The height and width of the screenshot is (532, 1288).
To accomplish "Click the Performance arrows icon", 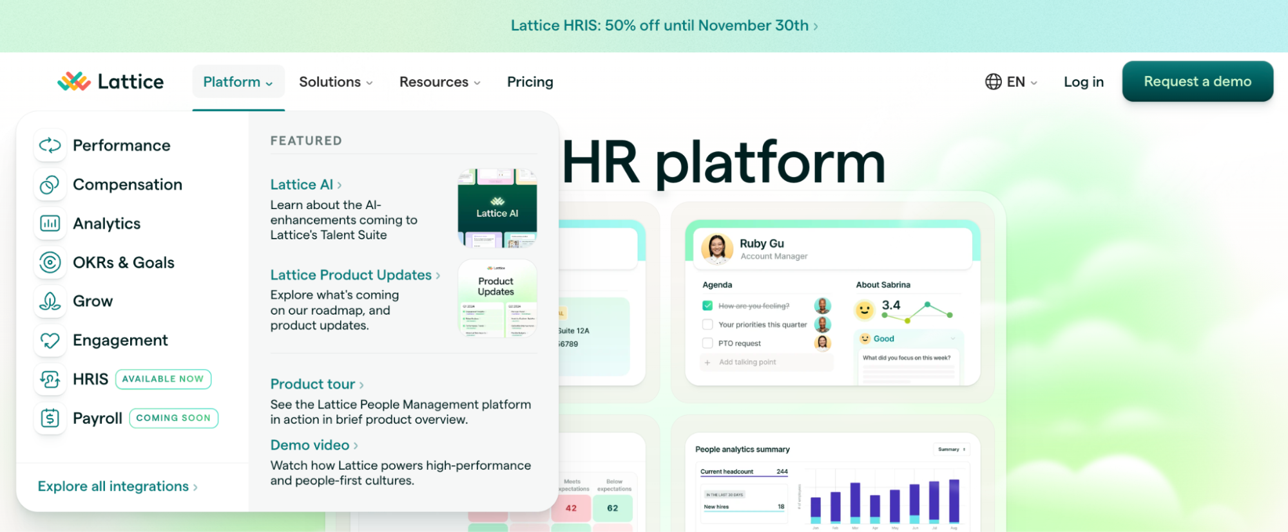I will click(50, 145).
